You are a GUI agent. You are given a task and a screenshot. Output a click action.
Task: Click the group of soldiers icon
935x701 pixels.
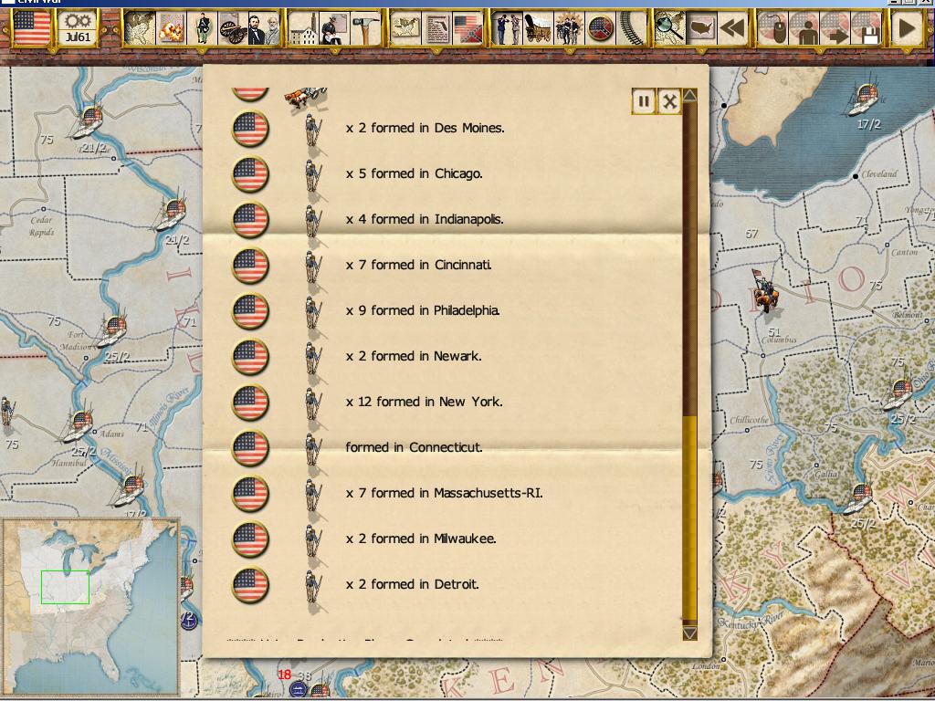click(x=569, y=28)
